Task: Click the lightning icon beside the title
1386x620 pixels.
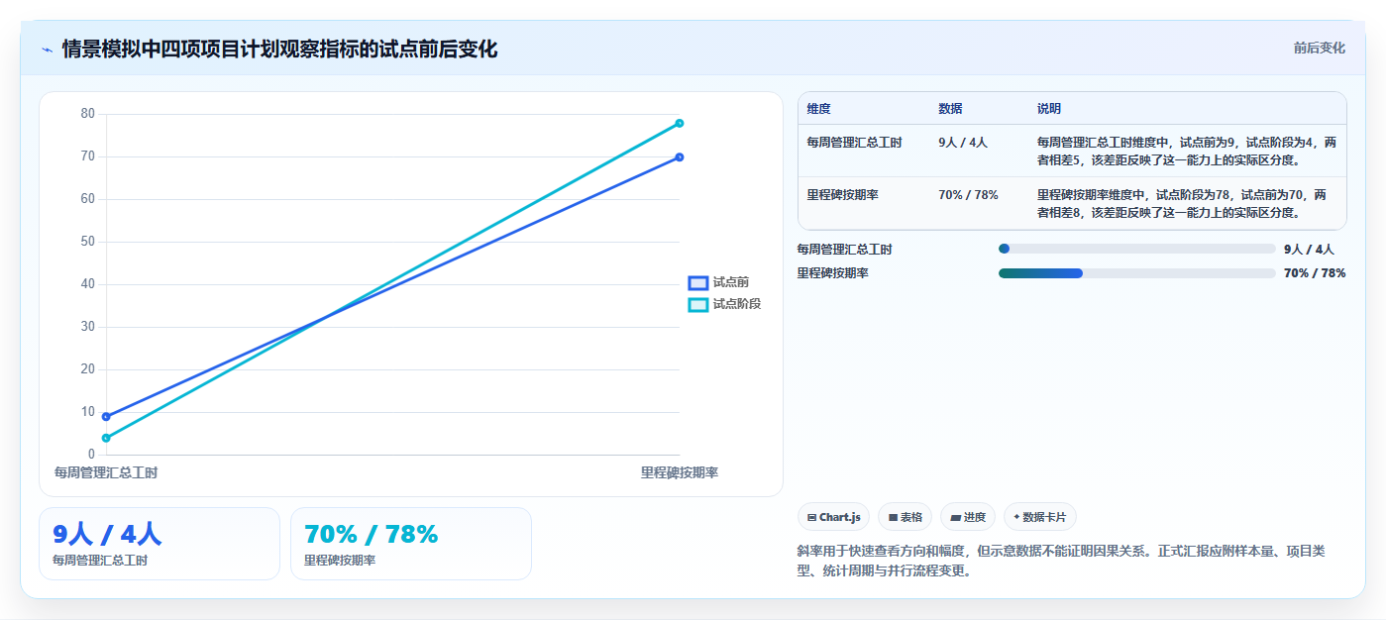Action: [x=47, y=49]
